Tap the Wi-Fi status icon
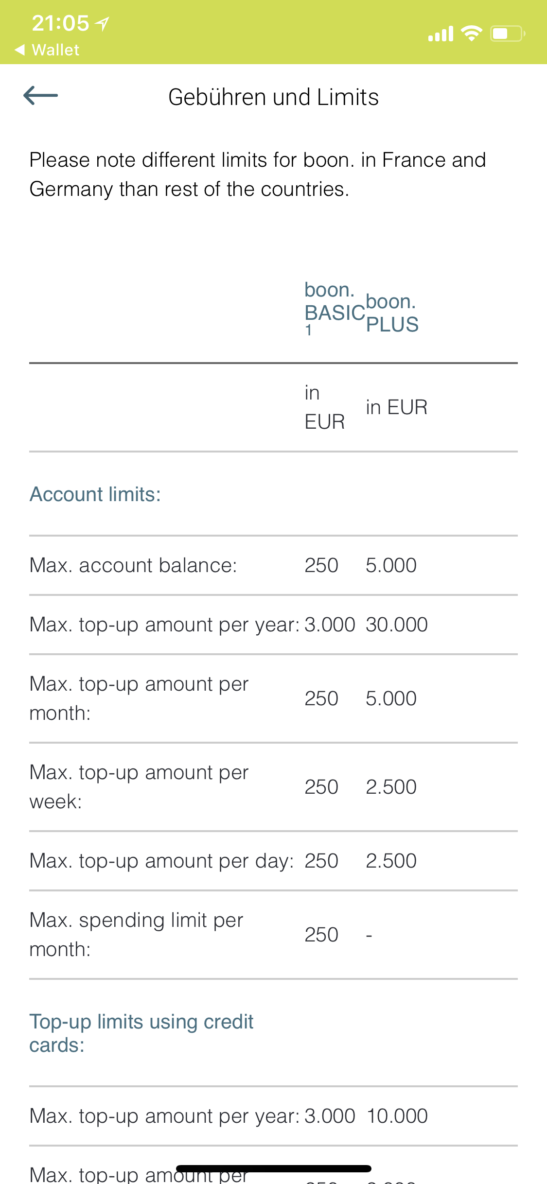This screenshot has width=547, height=1184. [471, 34]
